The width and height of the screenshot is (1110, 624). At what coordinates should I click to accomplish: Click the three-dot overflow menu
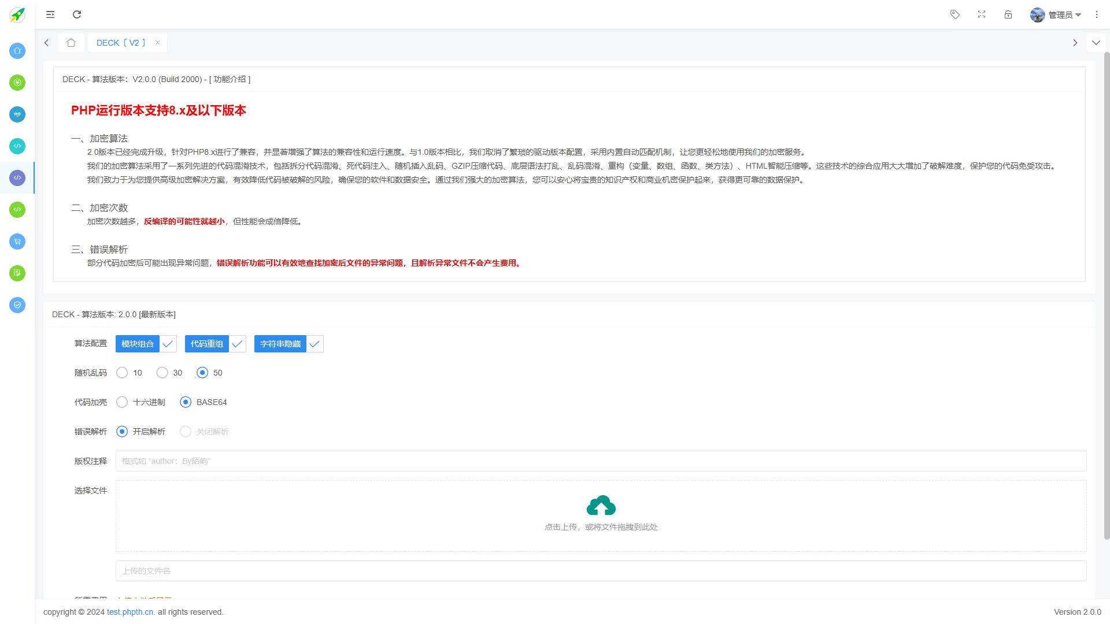tap(1097, 14)
